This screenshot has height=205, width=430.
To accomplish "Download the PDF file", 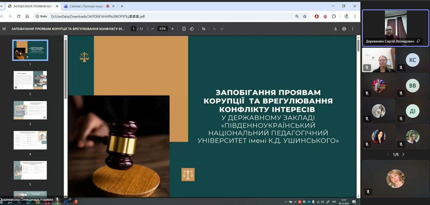I will (x=335, y=29).
